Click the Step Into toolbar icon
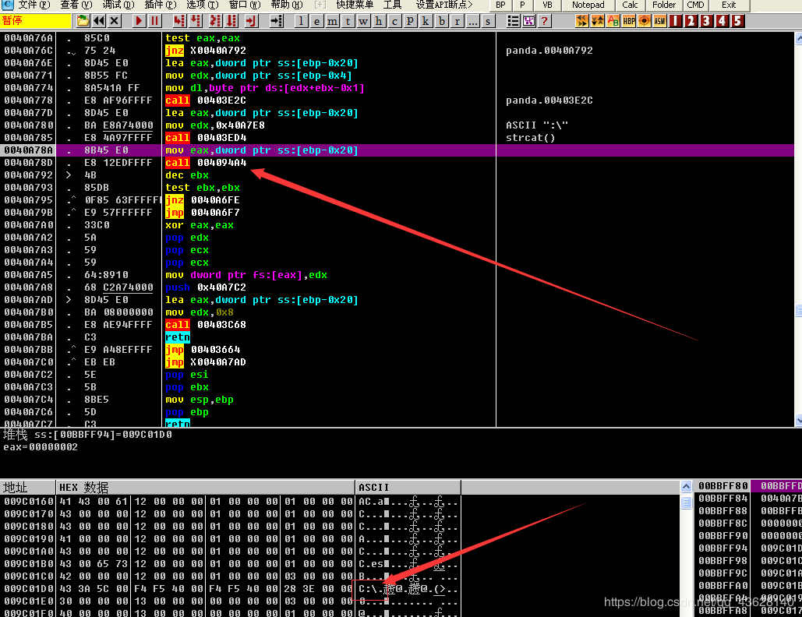 179,21
